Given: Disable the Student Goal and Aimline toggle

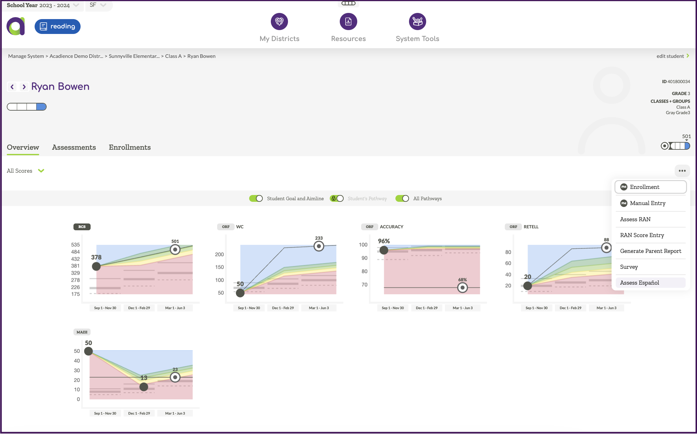Looking at the screenshot, I should (x=256, y=198).
